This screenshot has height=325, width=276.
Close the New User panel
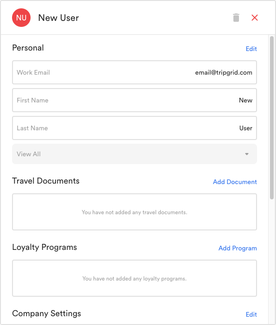255,18
